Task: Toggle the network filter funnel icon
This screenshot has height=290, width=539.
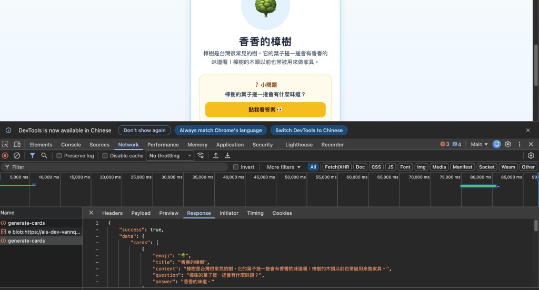Action: pyautogui.click(x=32, y=156)
